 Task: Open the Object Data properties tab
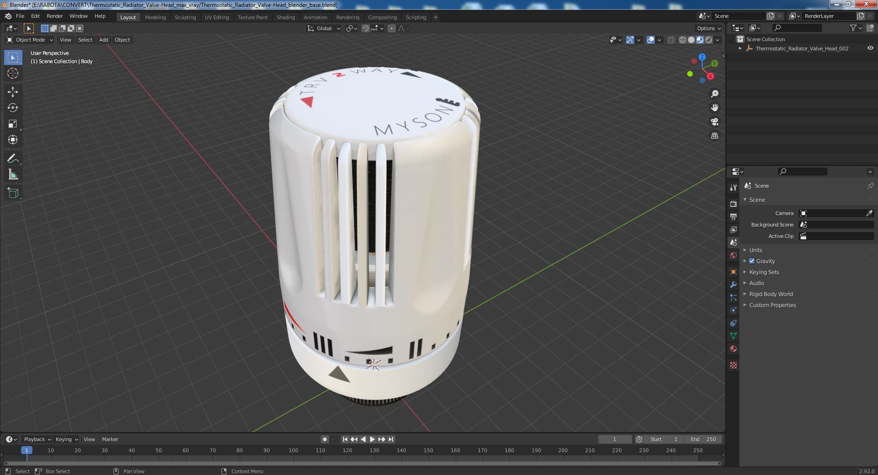coord(733,336)
